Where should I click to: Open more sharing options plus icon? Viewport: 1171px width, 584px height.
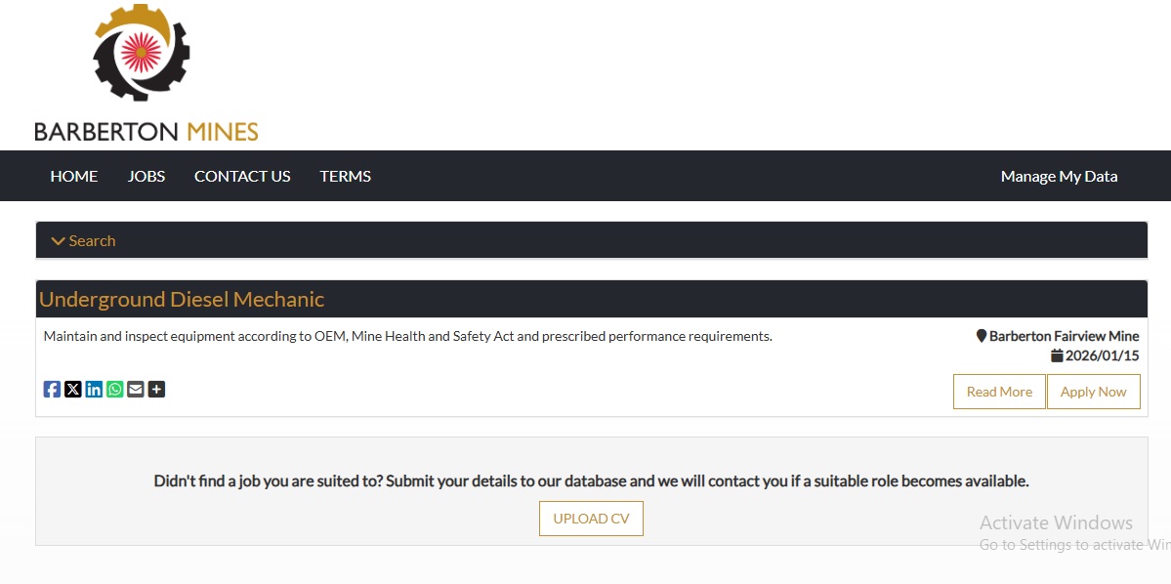(156, 390)
